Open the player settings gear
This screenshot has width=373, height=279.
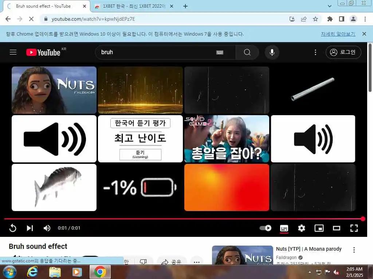coord(301,228)
